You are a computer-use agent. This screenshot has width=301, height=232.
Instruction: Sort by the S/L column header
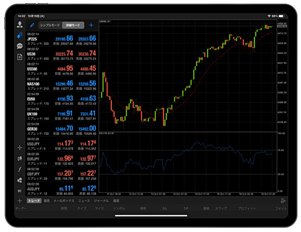[165, 208]
